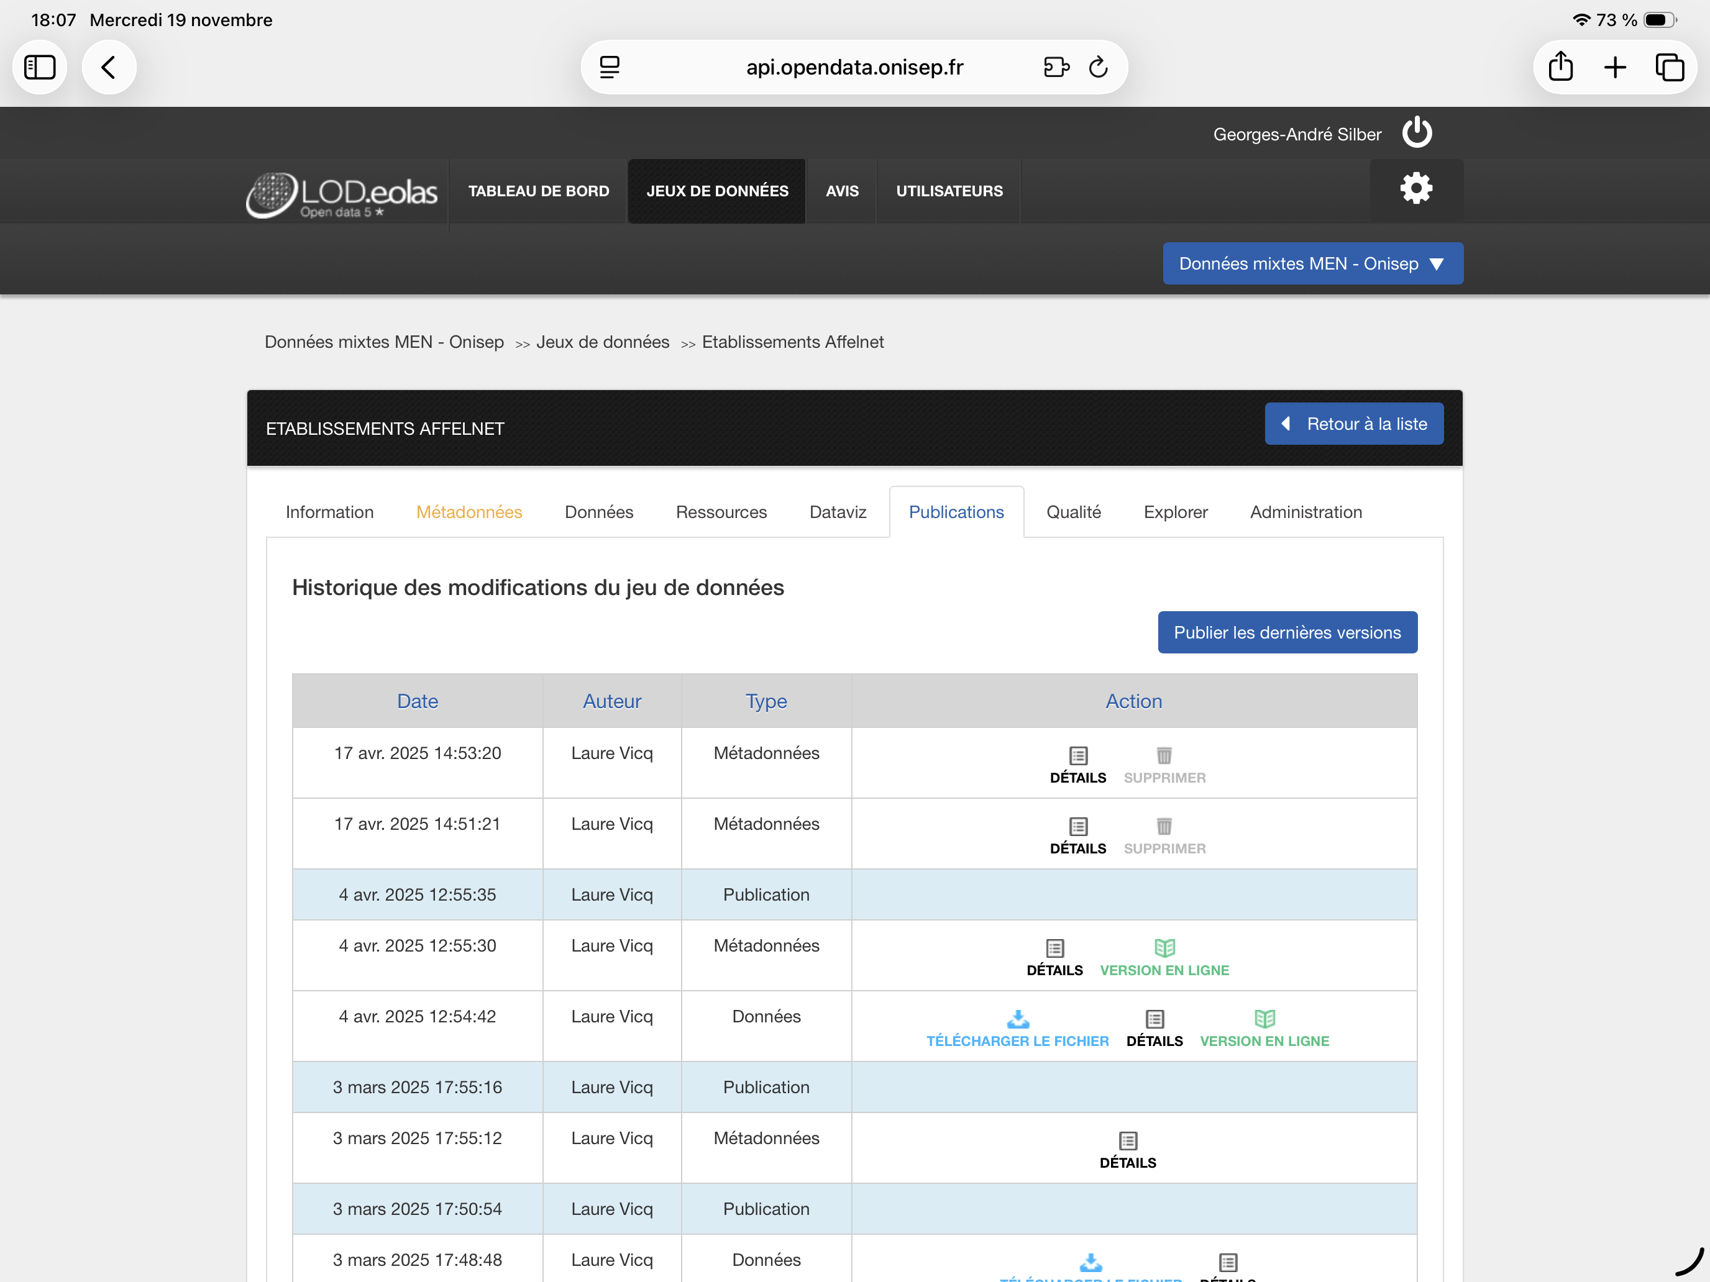Click Retour à la liste button
Screen dimensions: 1710x1282
point(1353,424)
